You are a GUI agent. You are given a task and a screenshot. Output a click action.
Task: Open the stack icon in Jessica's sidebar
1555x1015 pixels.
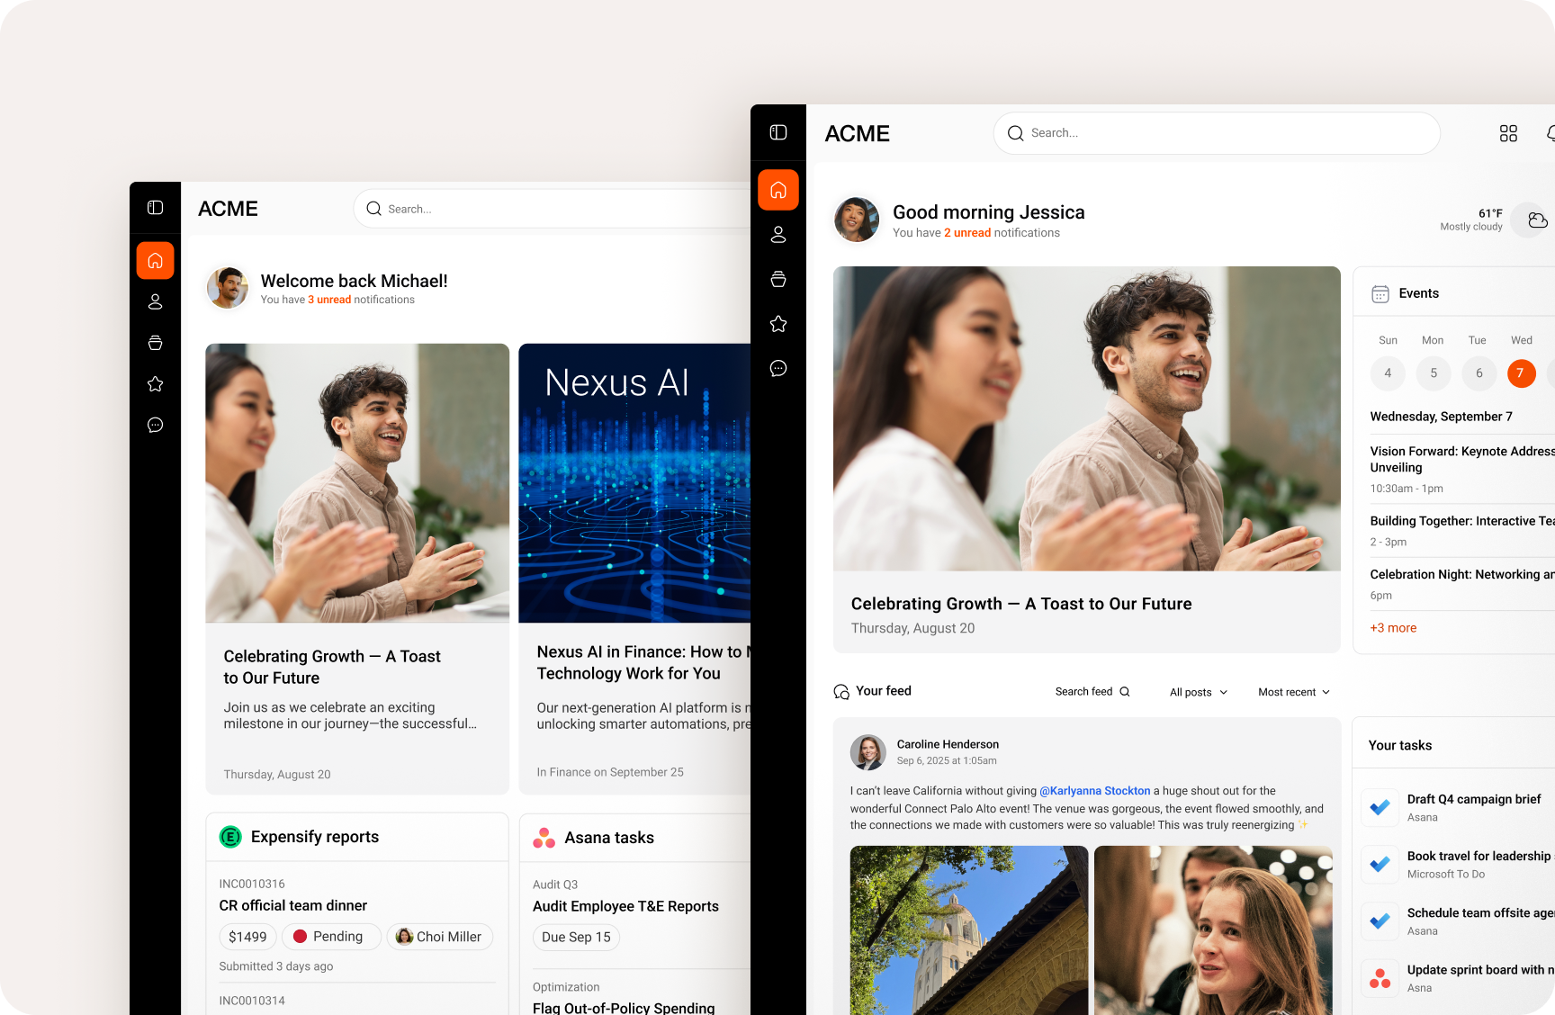pos(778,279)
